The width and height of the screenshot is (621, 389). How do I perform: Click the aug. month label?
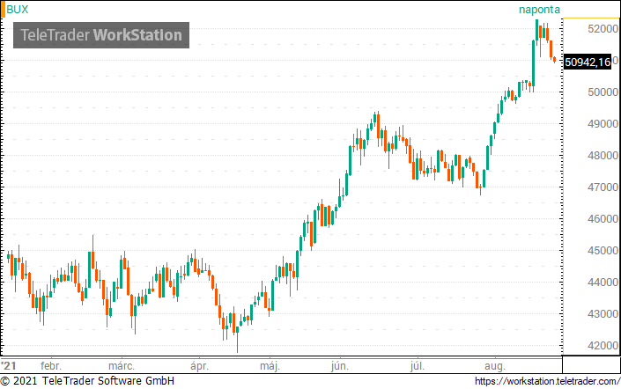click(495, 366)
